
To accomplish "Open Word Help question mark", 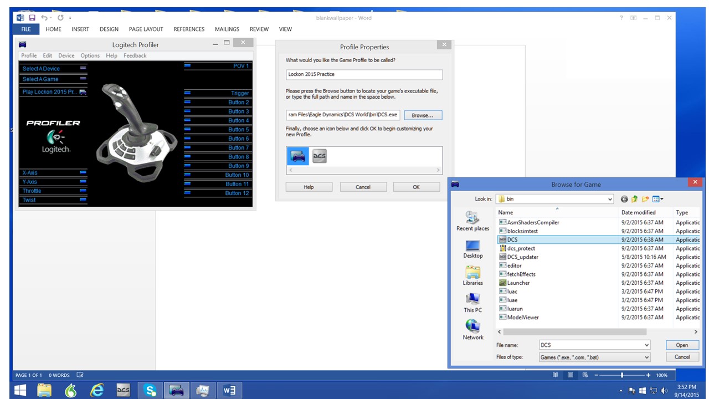I will pyautogui.click(x=621, y=18).
